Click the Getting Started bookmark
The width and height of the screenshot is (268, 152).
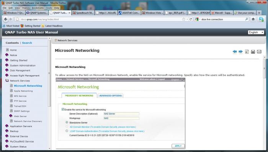click(x=30, y=26)
